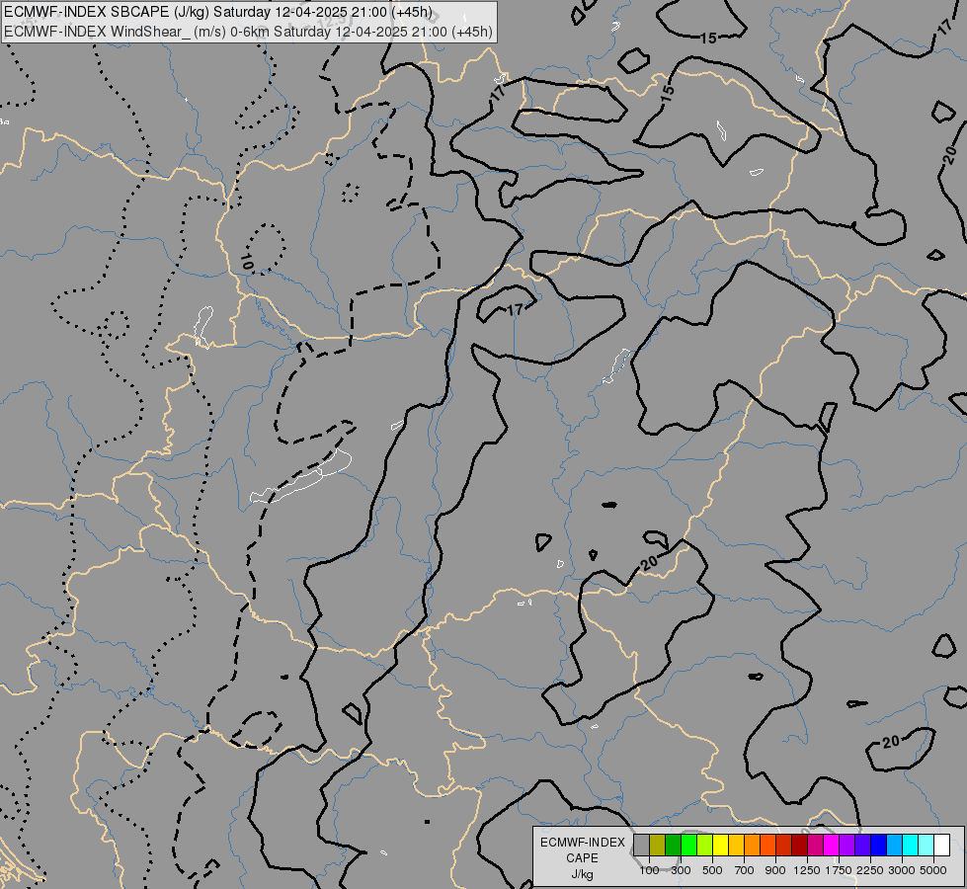967x889 pixels.
Task: Select the dark maroon red legend swatch
Action: 800,846
